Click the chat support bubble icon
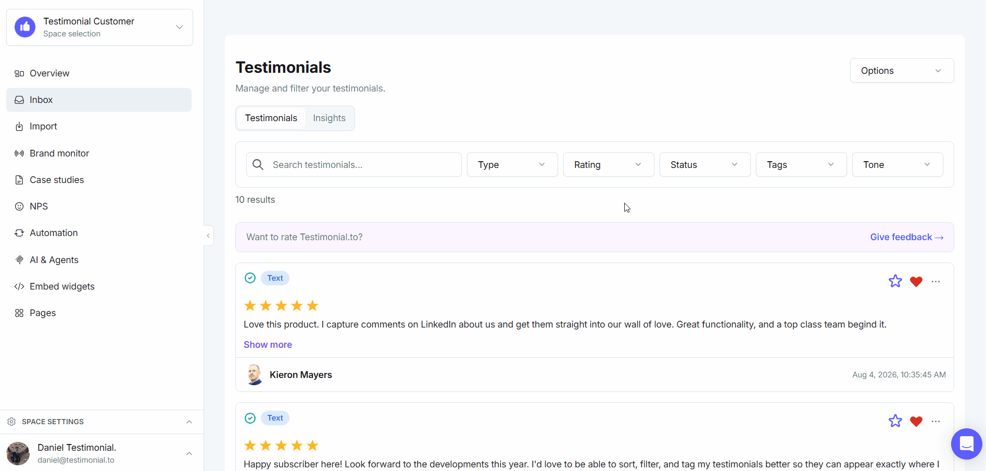986x471 pixels. (x=966, y=444)
